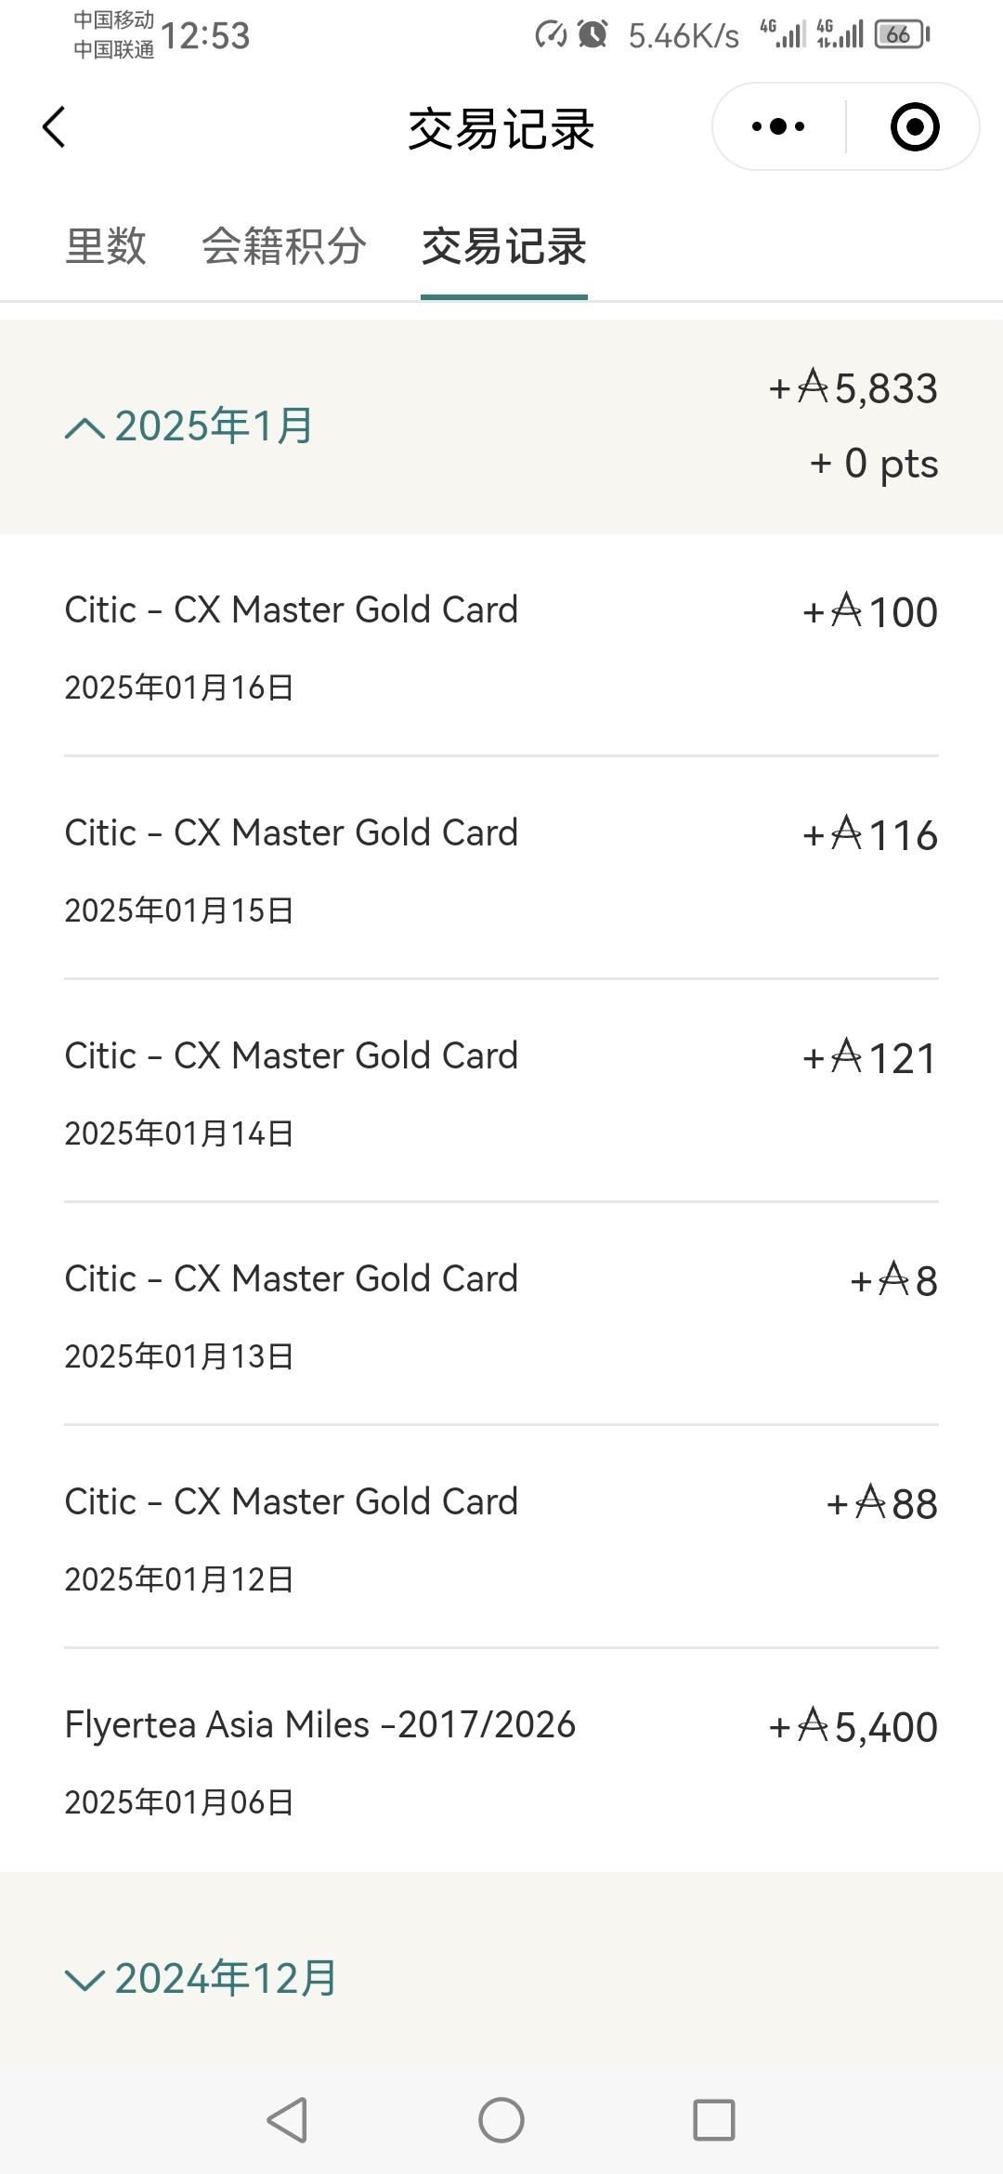Viewport: 1003px width, 2174px height.
Task: Switch to the 会籍积分 tab
Action: click(x=284, y=247)
